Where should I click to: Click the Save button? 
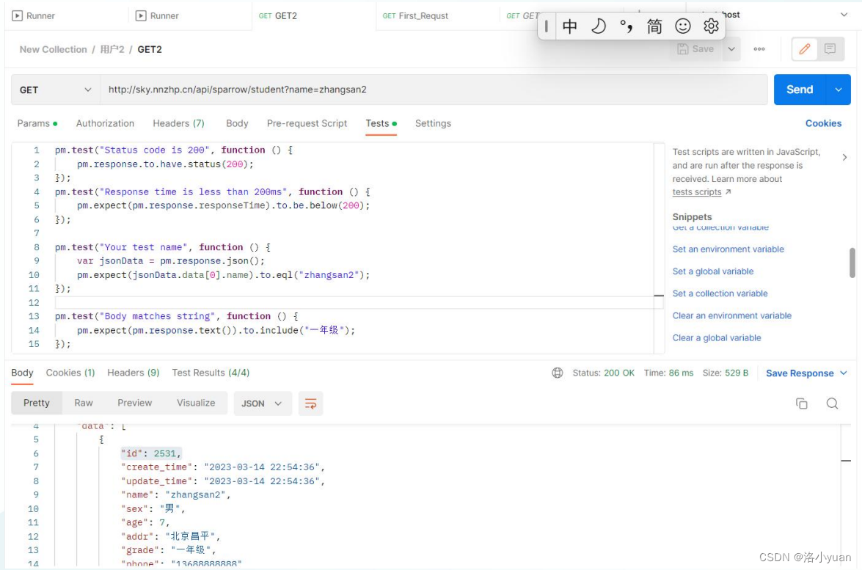696,49
